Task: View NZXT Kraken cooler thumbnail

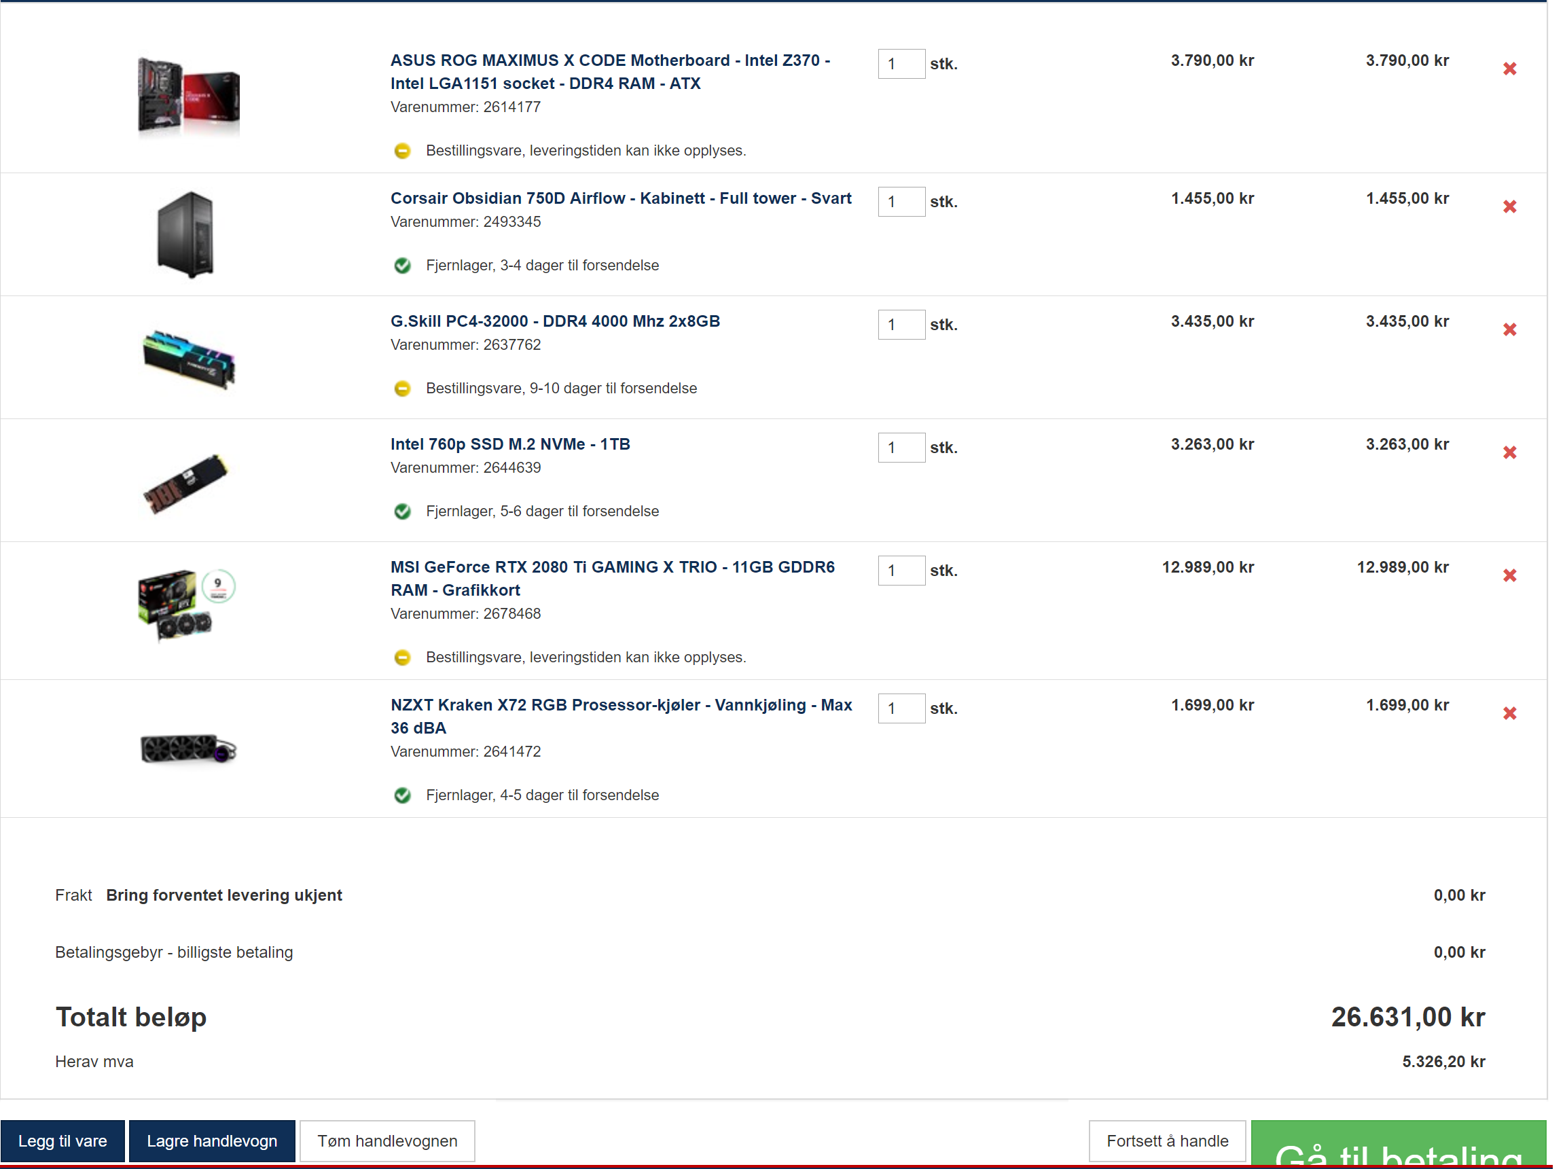Action: pos(188,749)
